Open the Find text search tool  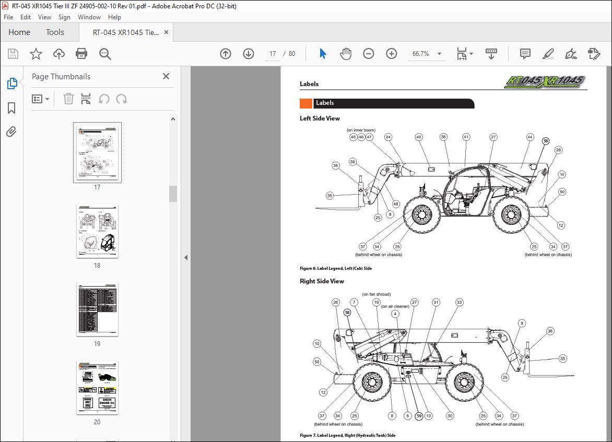coord(105,54)
